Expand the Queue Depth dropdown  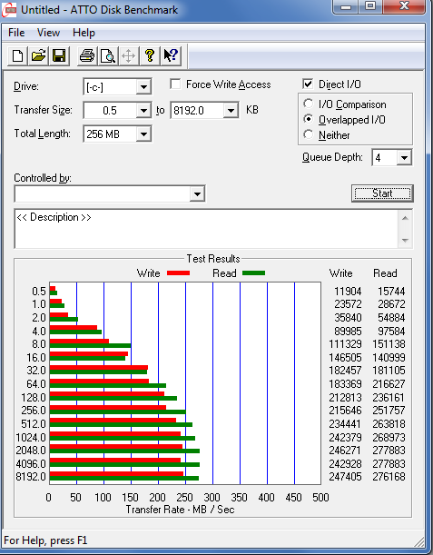404,157
